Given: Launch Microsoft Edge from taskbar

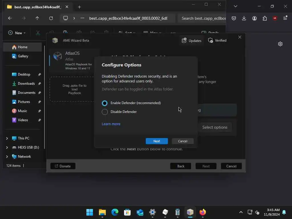Looking at the screenshot, I should pos(115,212).
